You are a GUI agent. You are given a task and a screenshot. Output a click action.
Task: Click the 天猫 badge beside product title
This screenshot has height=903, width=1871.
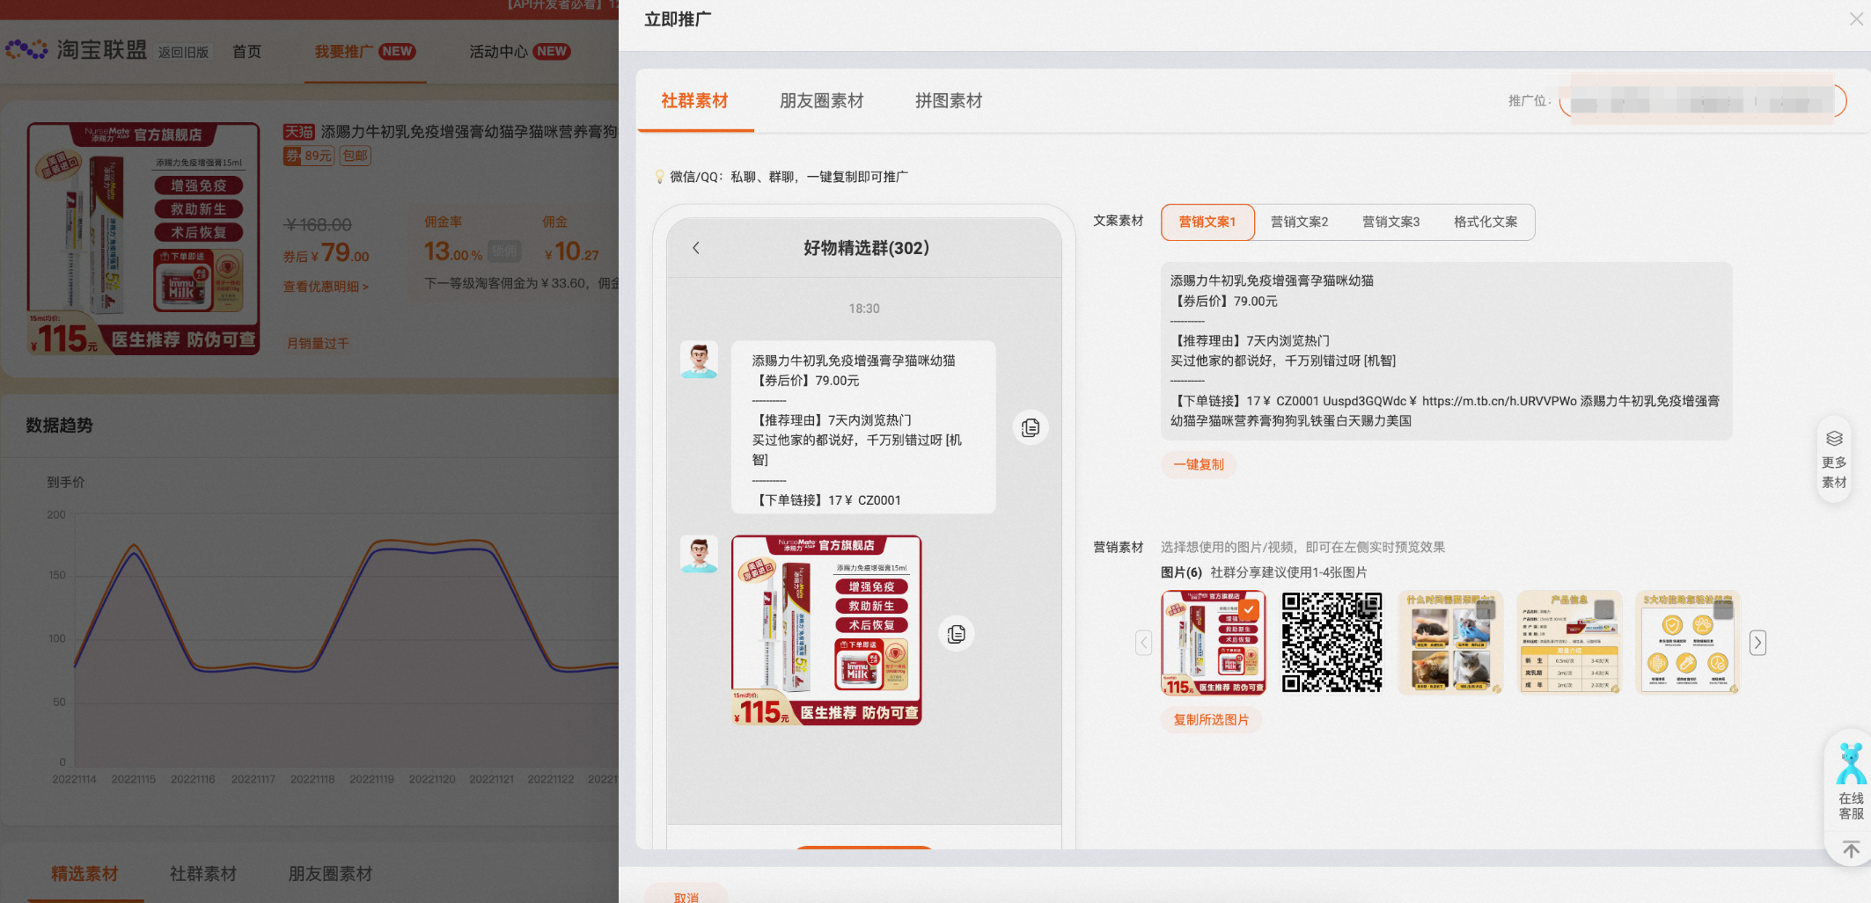298,132
